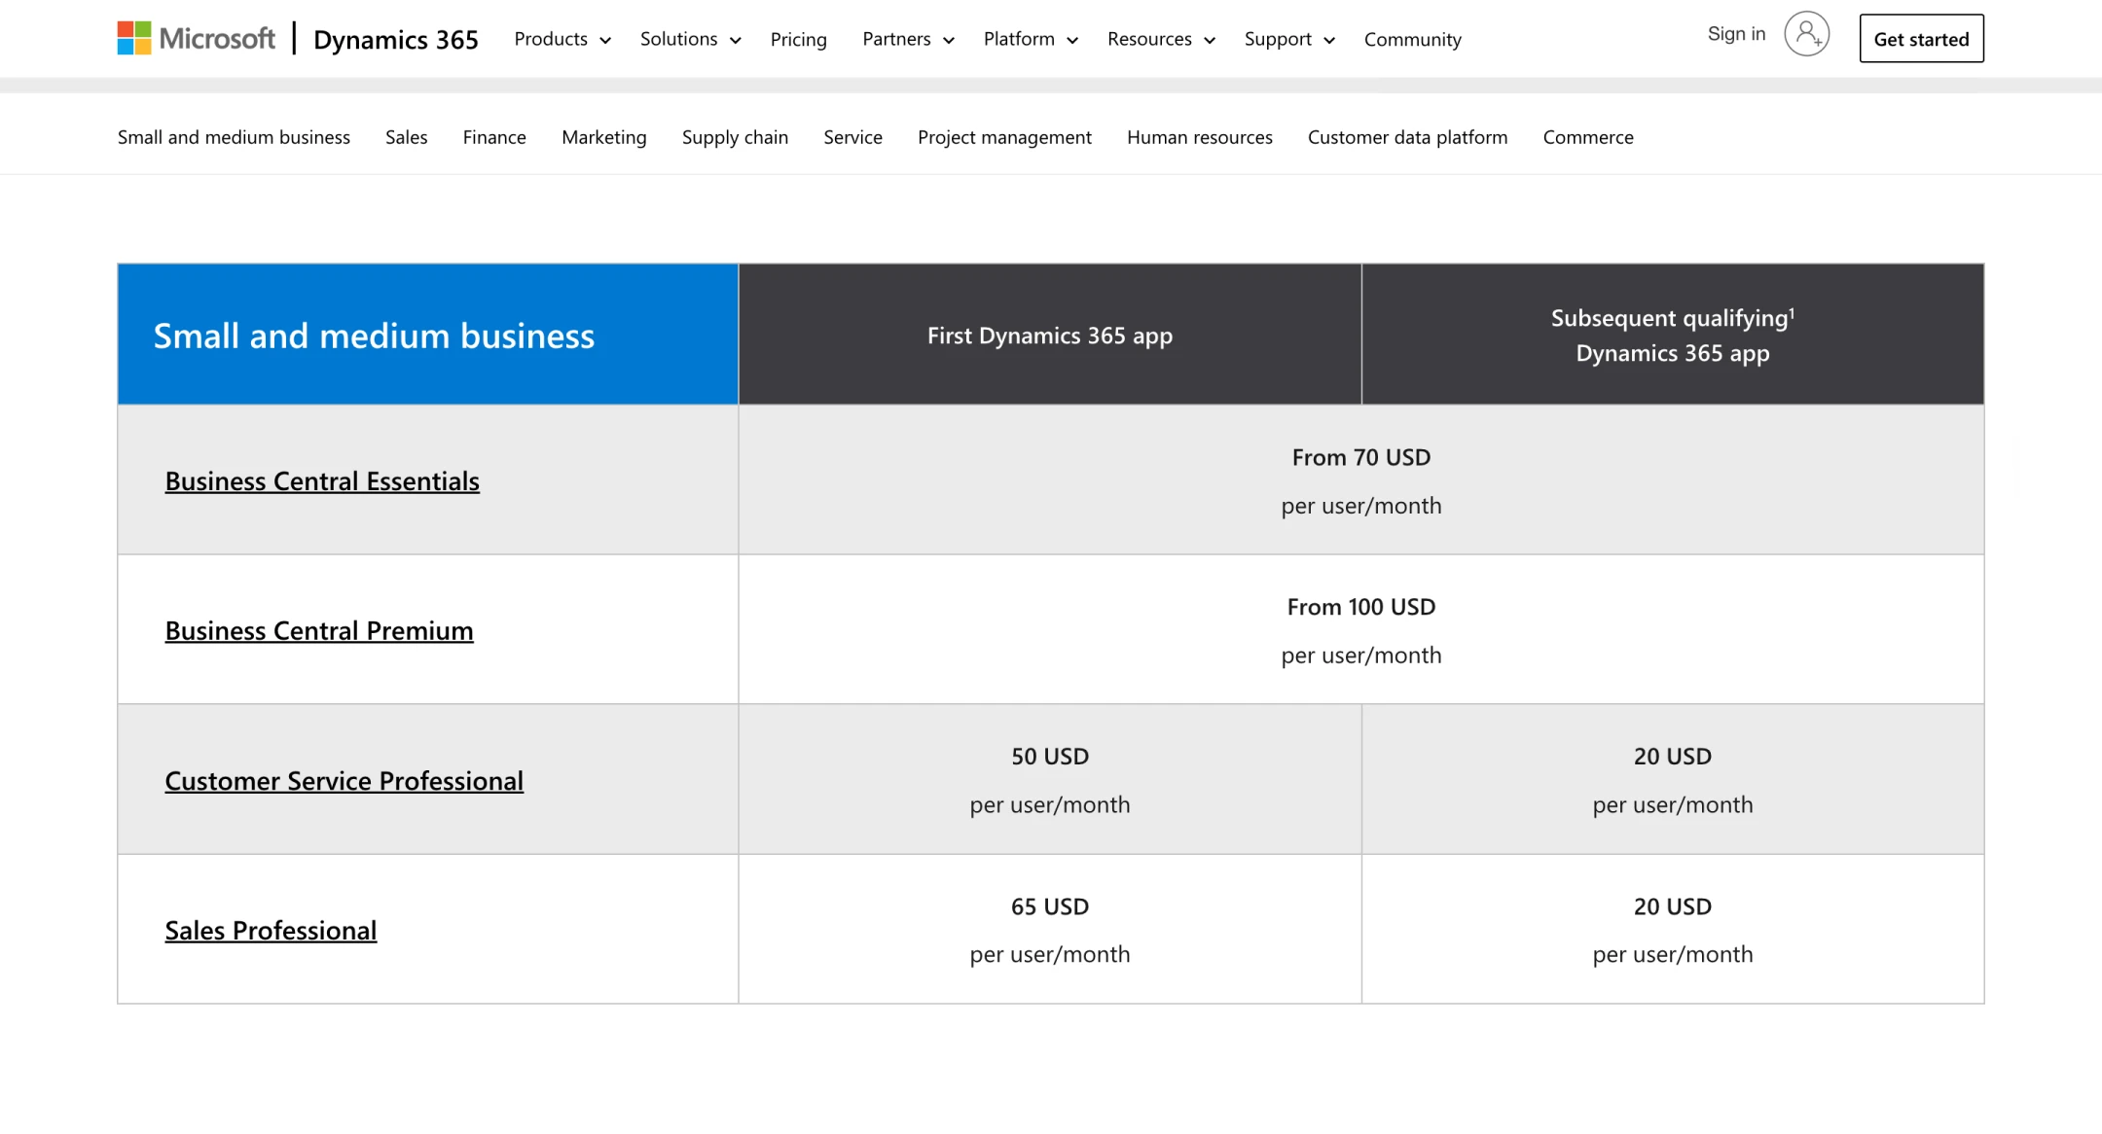The width and height of the screenshot is (2102, 1134).
Task: Open Business Central Essentials link
Action: (x=322, y=480)
